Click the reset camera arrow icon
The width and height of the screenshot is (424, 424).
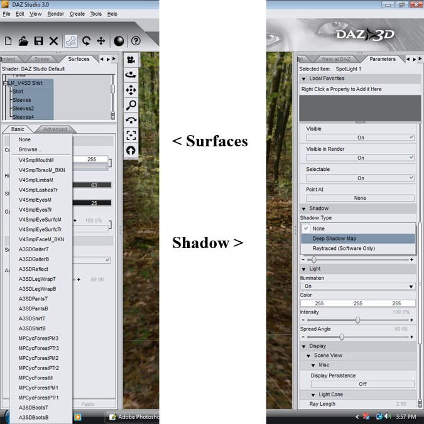click(131, 150)
